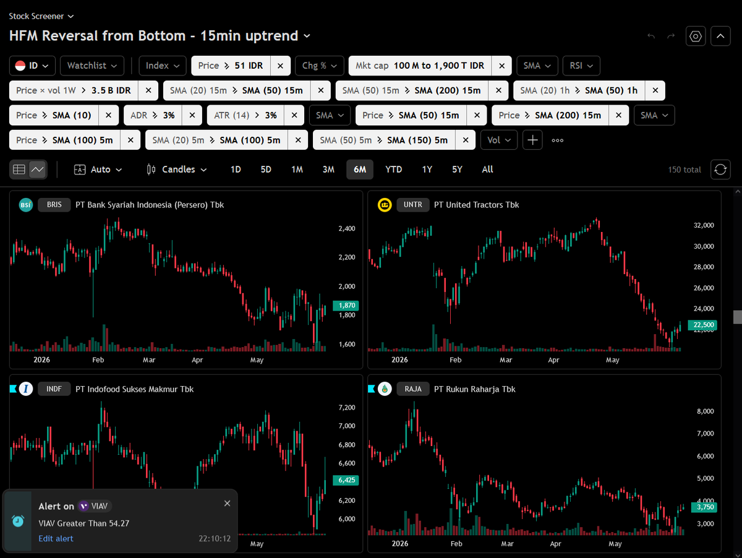The image size is (742, 558).
Task: Remove SMA (20) 1h > SMA (50) 1h filter
Action: pyautogui.click(x=655, y=90)
